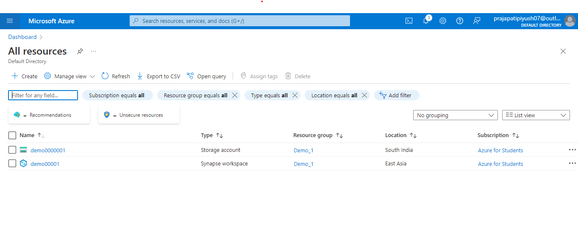578x231 pixels.
Task: Remove the Resource group filter with its X
Action: 235,95
